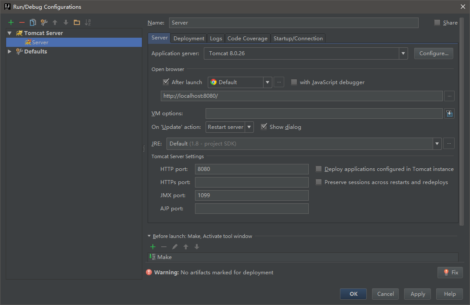The image size is (470, 305).
Task: Click the Defaults wrench icon in the tree
Action: pos(19,51)
